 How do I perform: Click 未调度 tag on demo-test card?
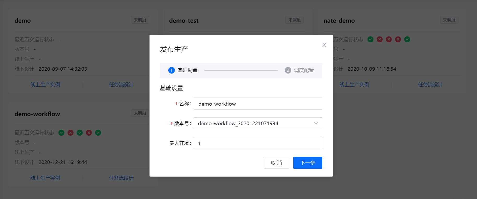pos(295,20)
